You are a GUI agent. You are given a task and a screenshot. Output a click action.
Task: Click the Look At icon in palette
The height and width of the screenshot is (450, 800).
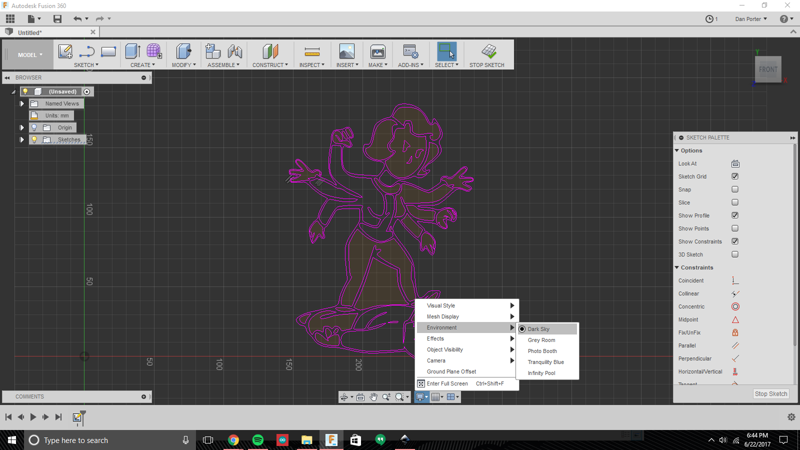pyautogui.click(x=735, y=163)
